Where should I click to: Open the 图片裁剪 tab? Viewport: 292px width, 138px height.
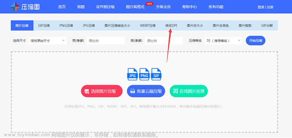point(245,25)
